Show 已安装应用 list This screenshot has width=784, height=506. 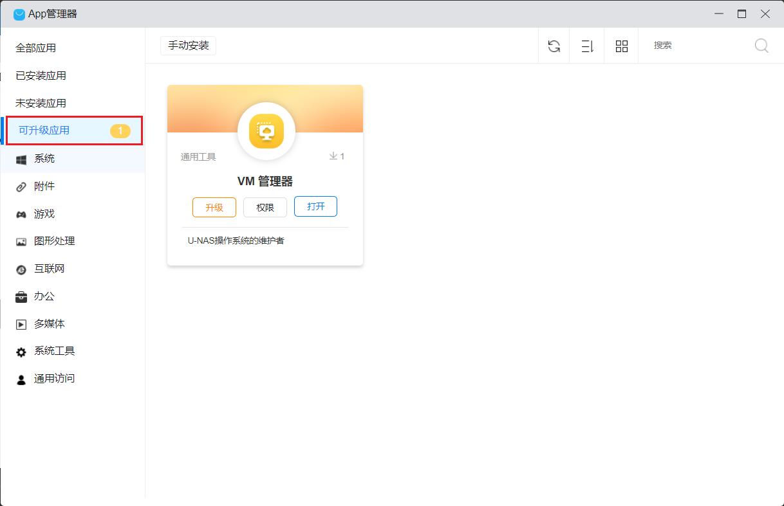point(41,76)
